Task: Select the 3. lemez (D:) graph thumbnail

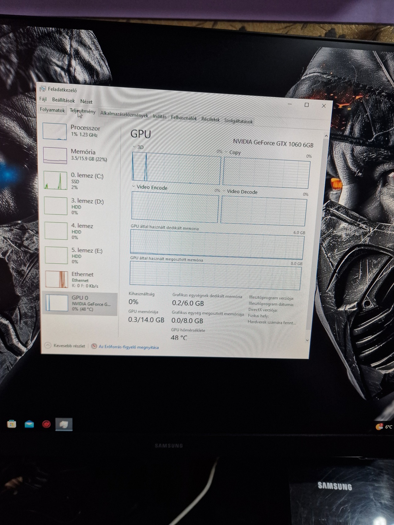Action: [56, 206]
